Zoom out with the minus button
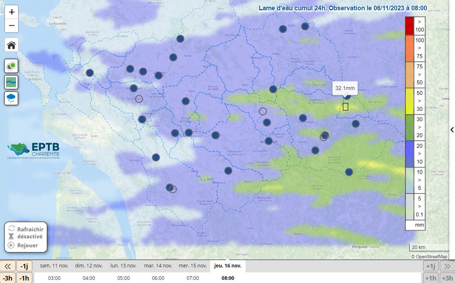Image resolution: width=455 pixels, height=283 pixels. [12, 26]
